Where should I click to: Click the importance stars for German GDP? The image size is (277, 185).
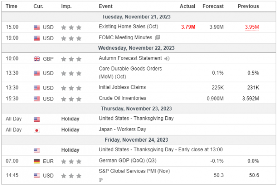click(72, 161)
